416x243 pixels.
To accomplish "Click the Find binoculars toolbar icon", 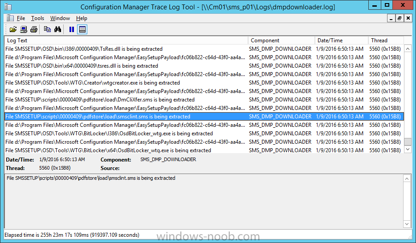I will pos(57,29).
